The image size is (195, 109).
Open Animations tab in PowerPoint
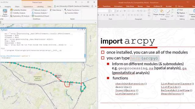[118, 6]
